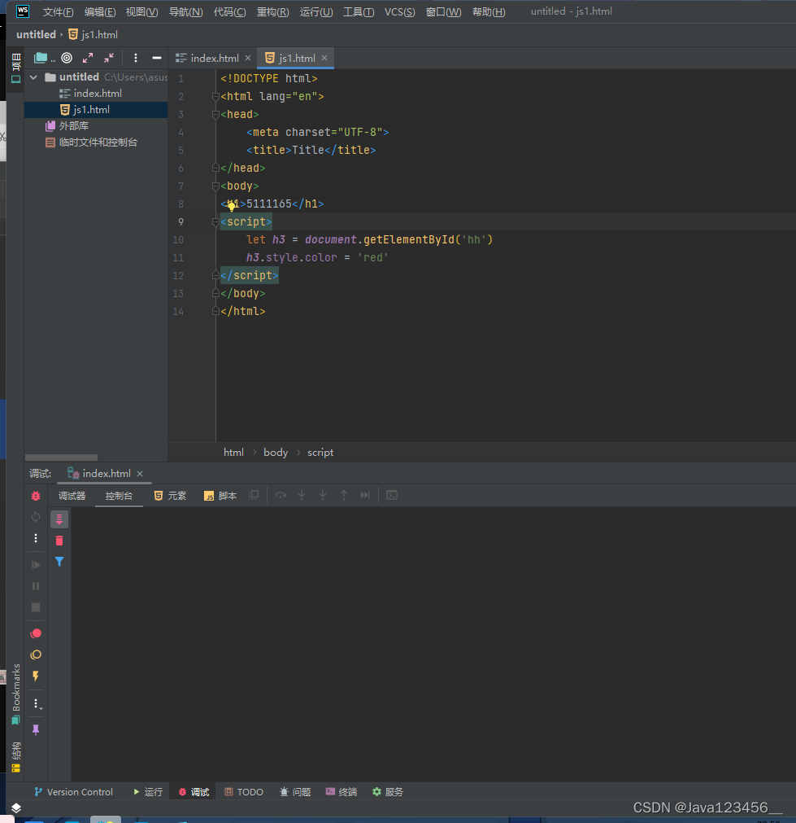Close the index.html debug session tab

click(x=140, y=474)
